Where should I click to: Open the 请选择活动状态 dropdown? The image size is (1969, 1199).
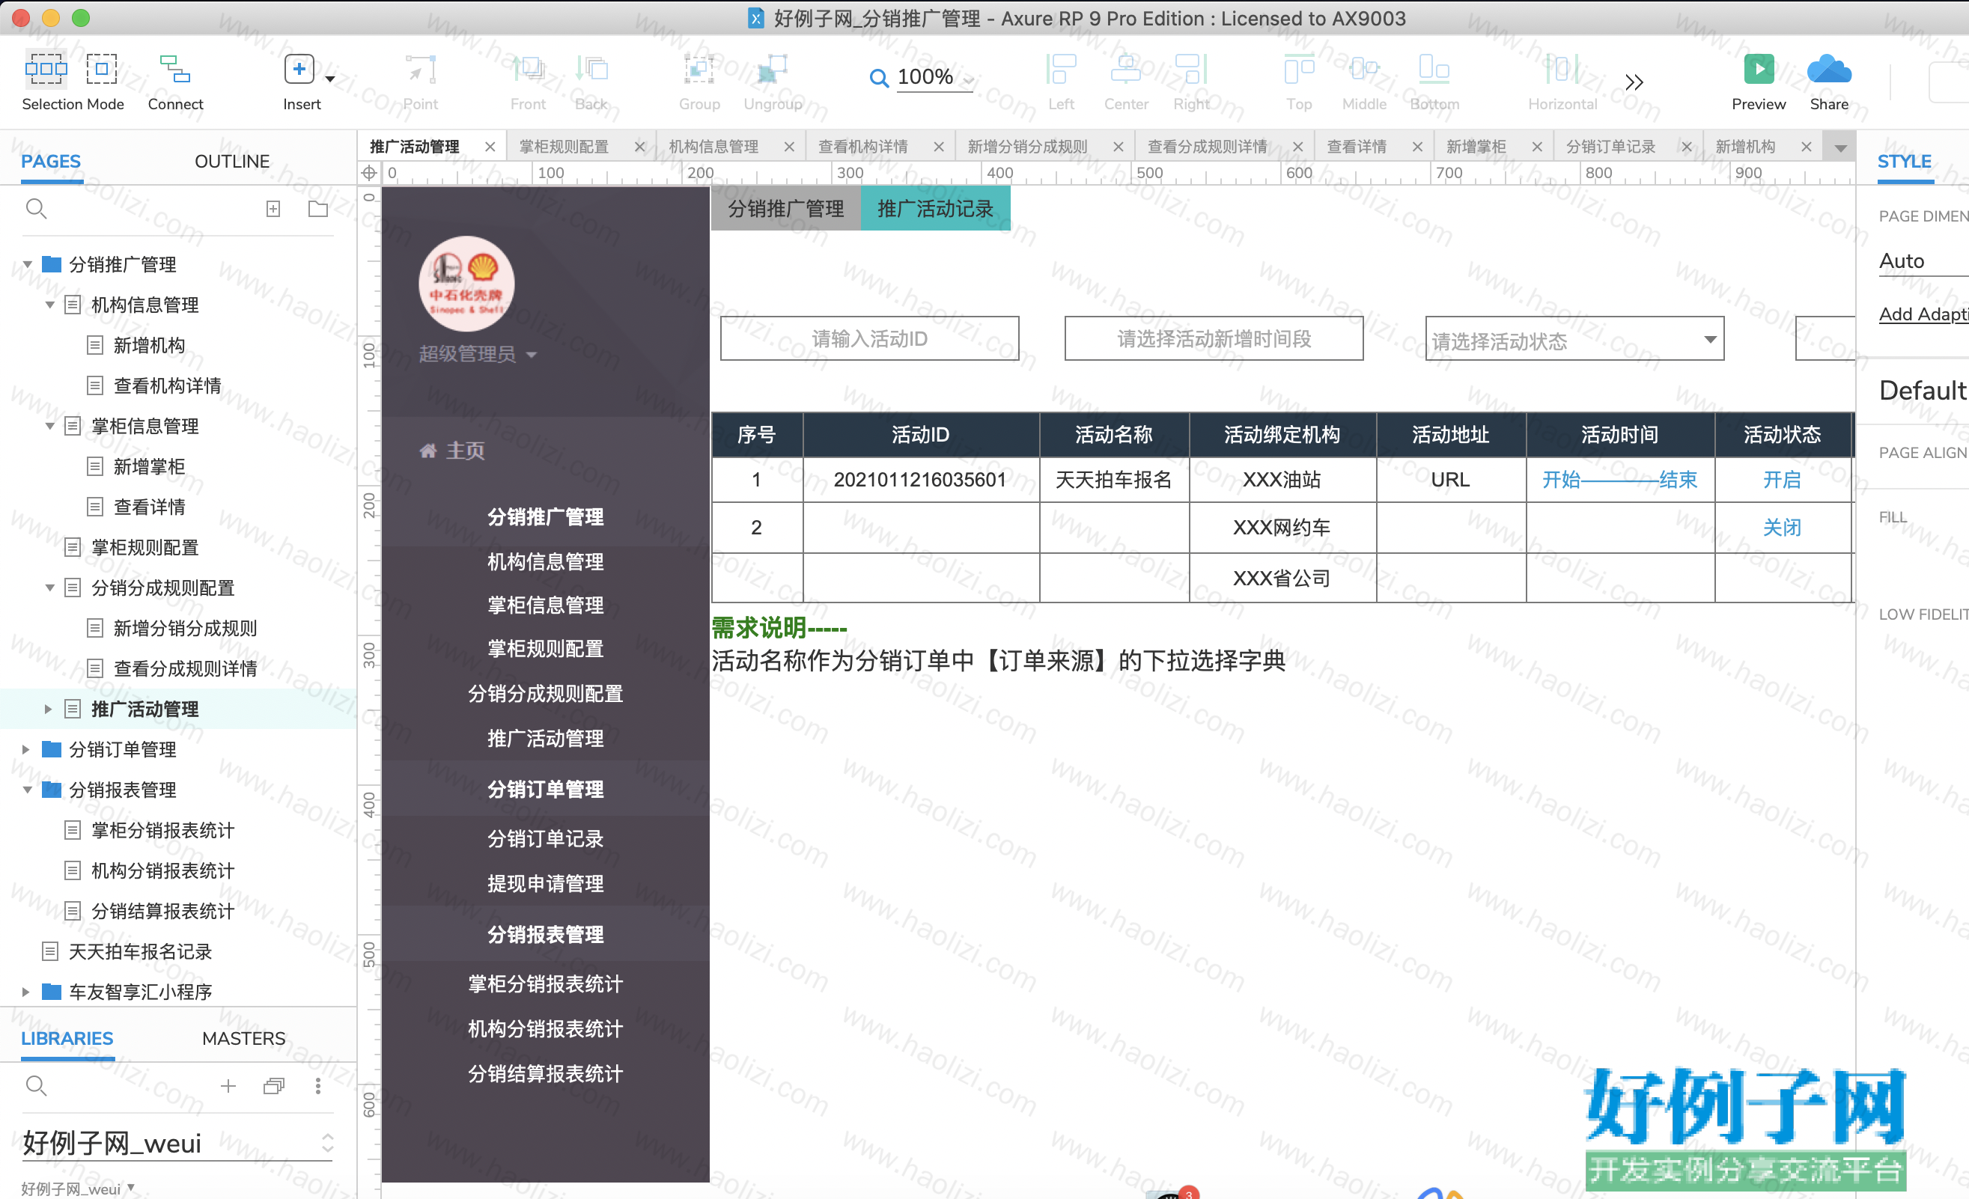click(x=1574, y=340)
